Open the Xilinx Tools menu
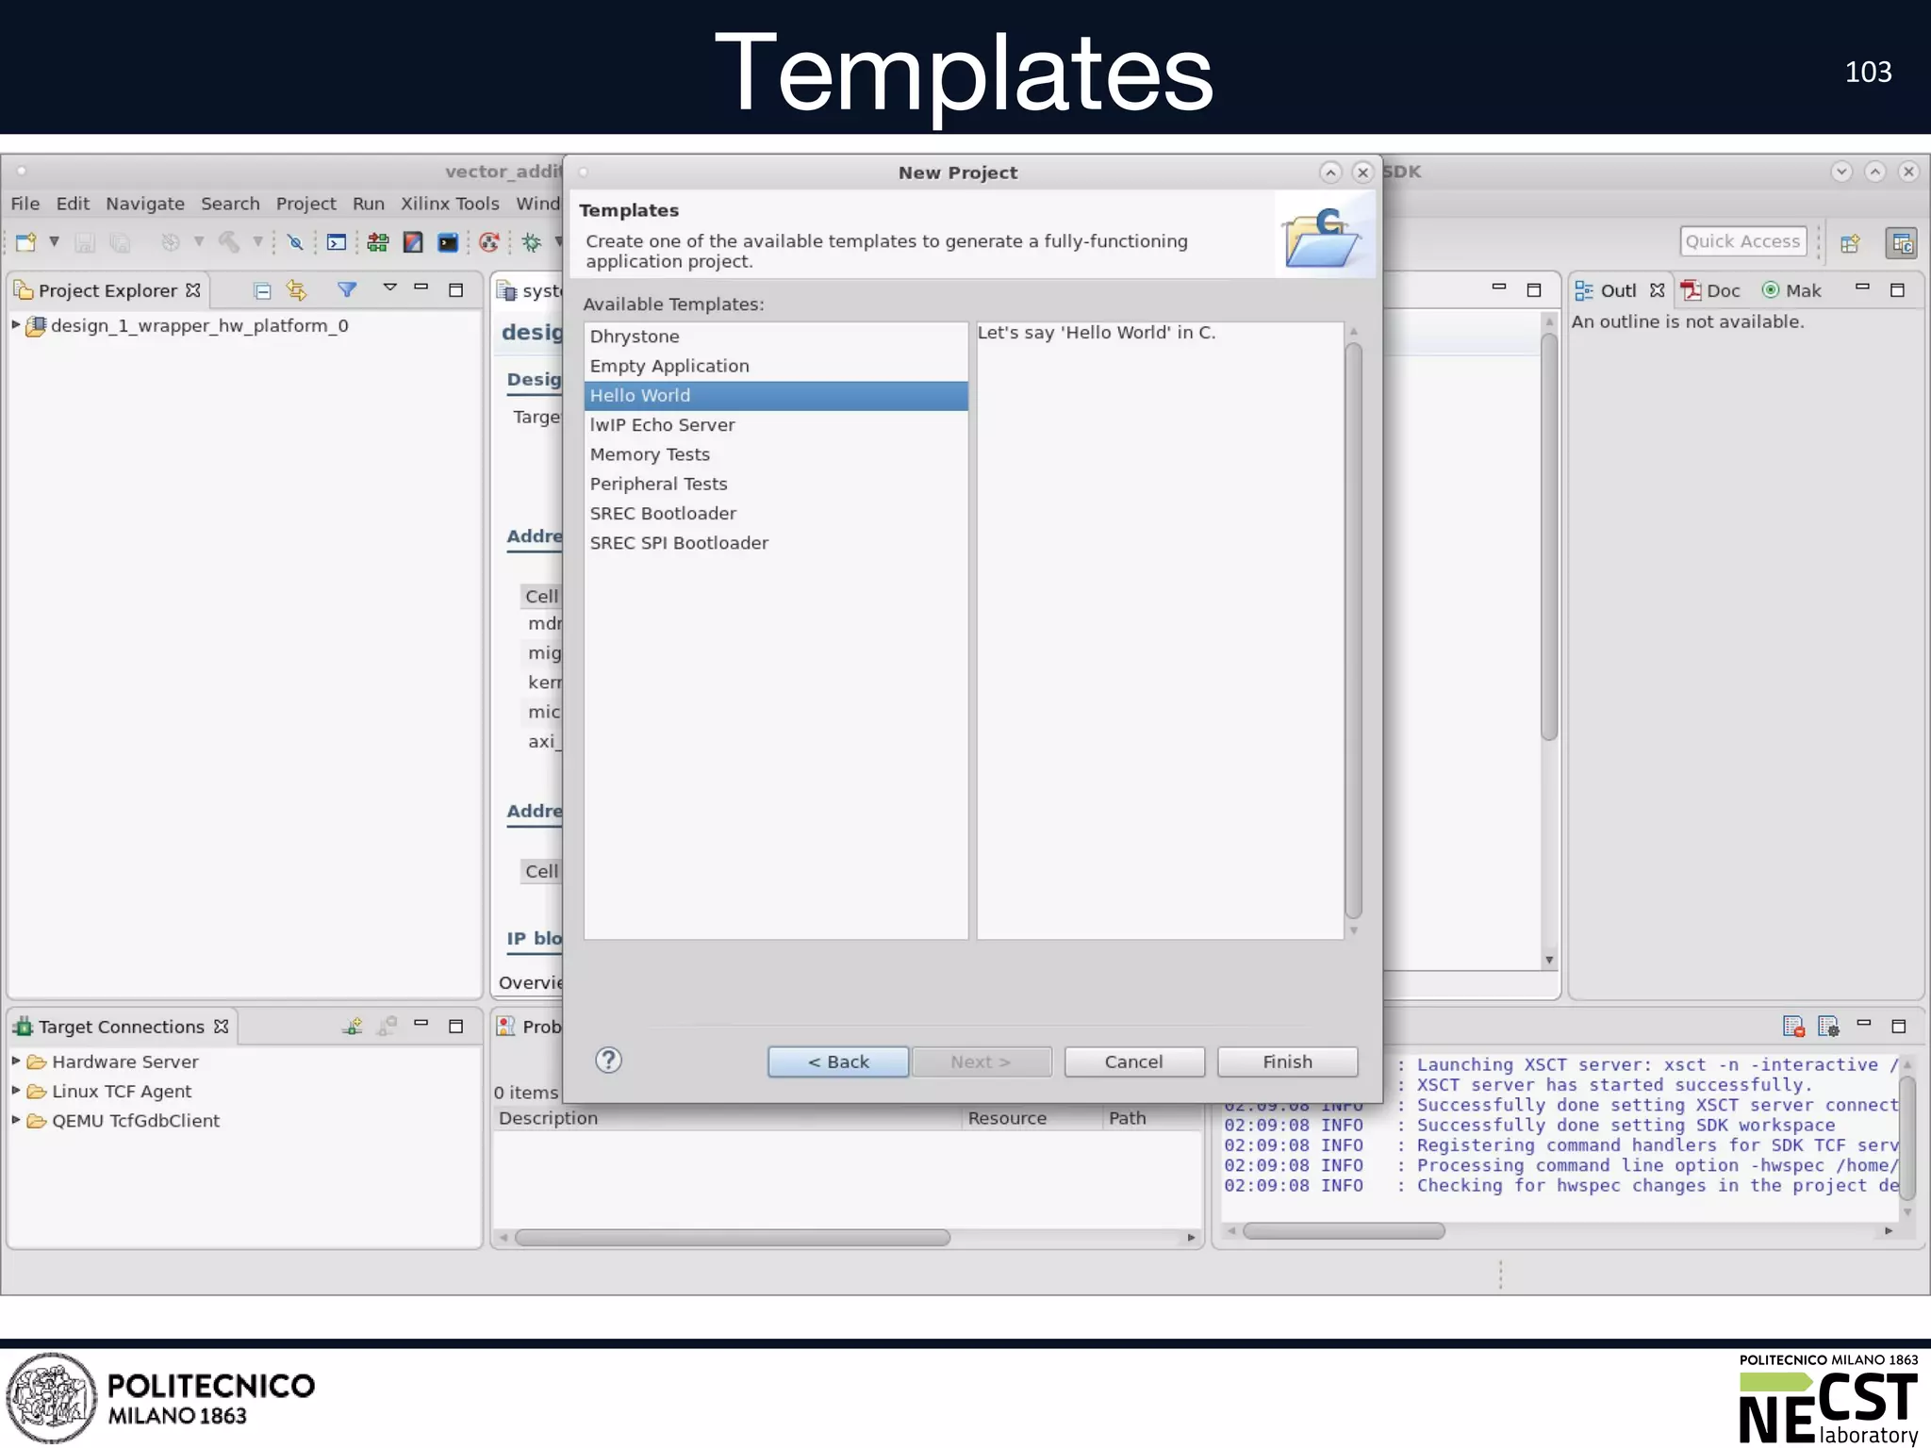The width and height of the screenshot is (1931, 1448). tap(450, 204)
